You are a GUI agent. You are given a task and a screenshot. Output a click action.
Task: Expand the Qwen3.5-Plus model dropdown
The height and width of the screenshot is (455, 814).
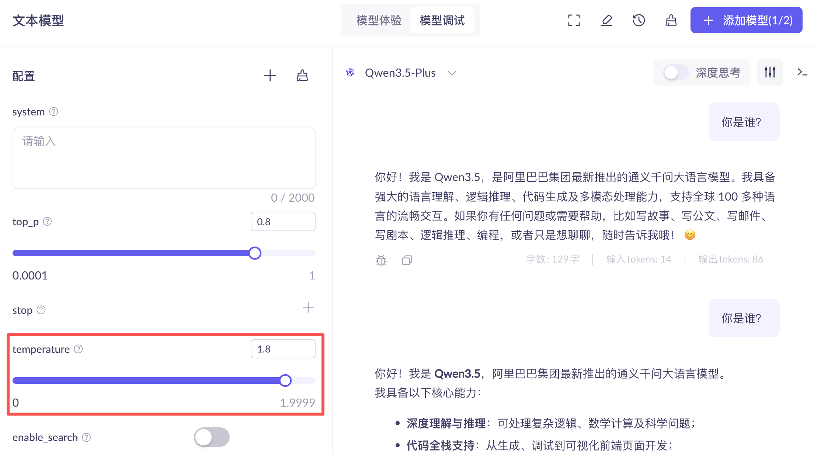pos(452,73)
